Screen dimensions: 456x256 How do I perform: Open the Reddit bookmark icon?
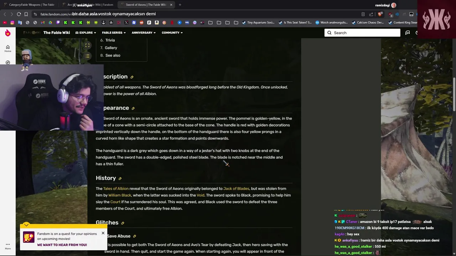[x=141, y=22]
